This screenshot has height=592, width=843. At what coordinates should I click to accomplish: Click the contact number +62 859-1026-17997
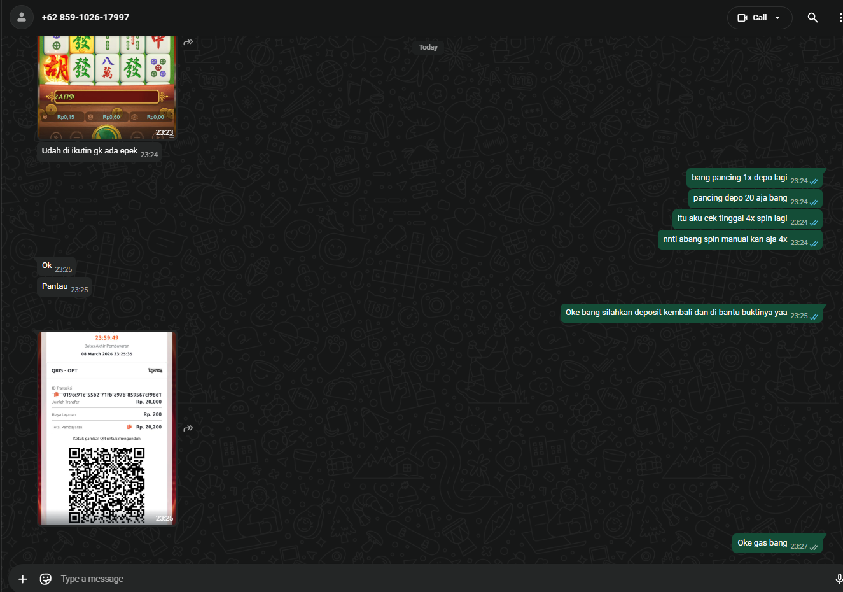(85, 17)
